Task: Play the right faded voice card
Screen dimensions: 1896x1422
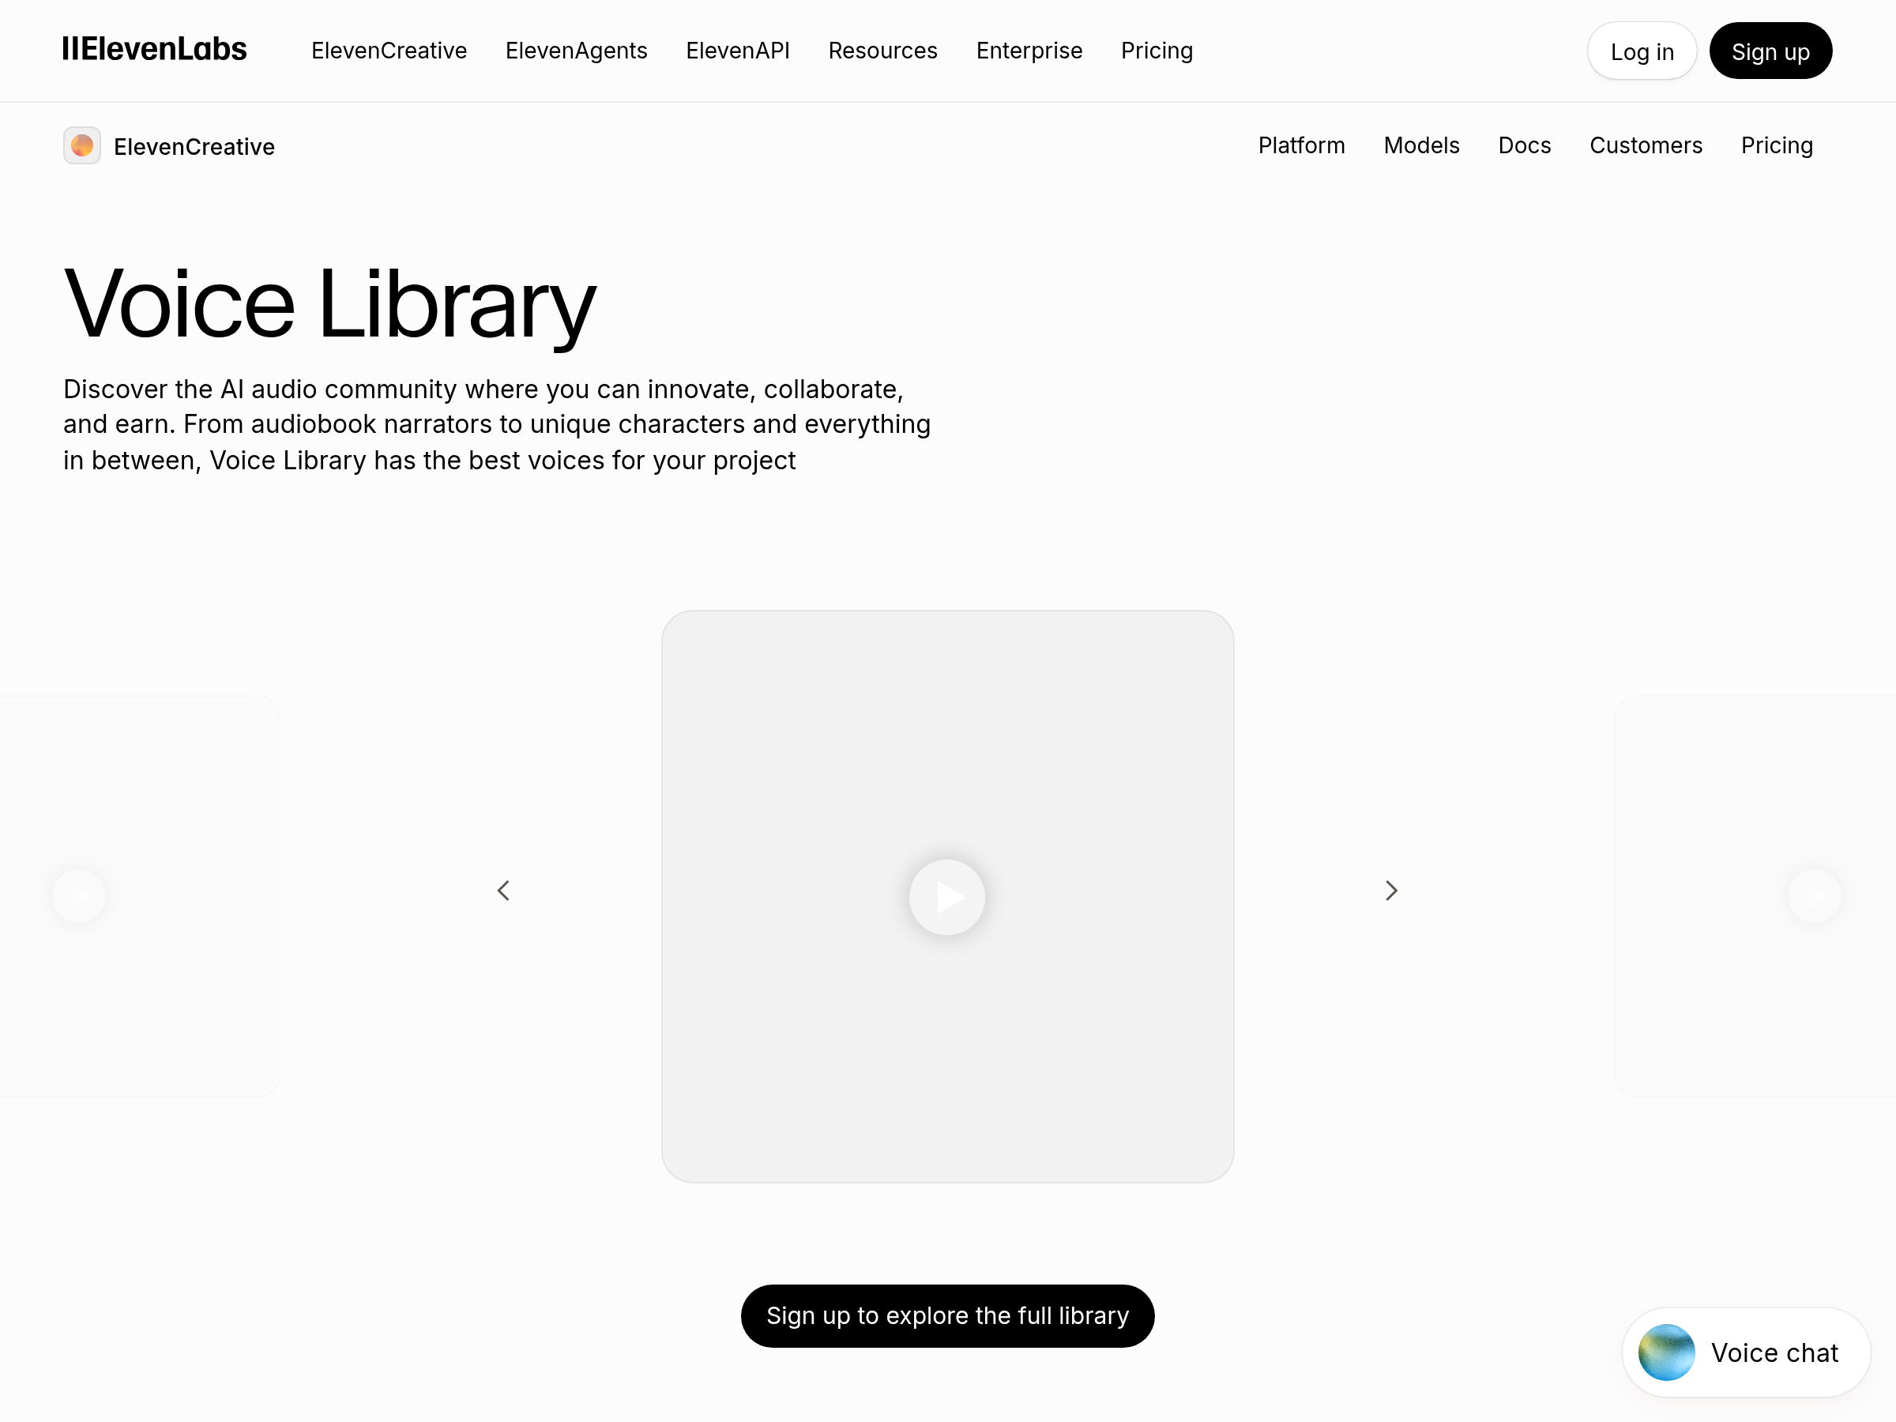Action: [x=1815, y=896]
